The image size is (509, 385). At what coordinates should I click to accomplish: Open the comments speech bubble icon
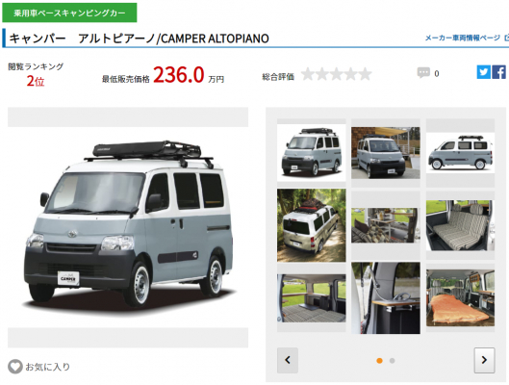click(x=423, y=72)
